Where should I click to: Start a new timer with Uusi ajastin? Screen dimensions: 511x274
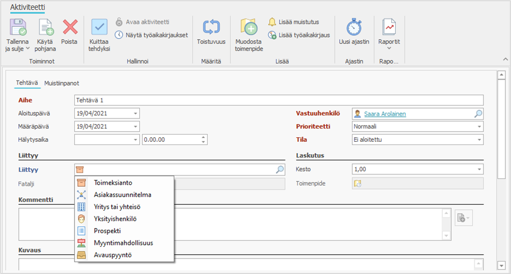click(x=353, y=28)
